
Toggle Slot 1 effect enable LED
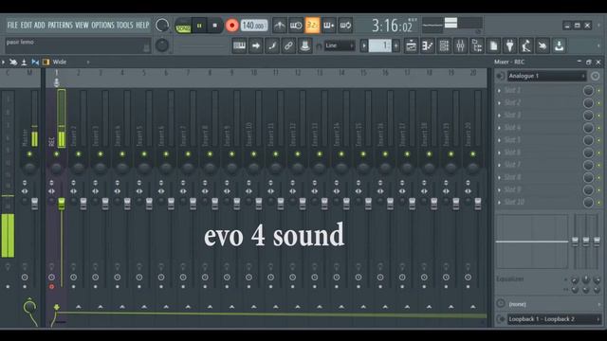pos(598,91)
